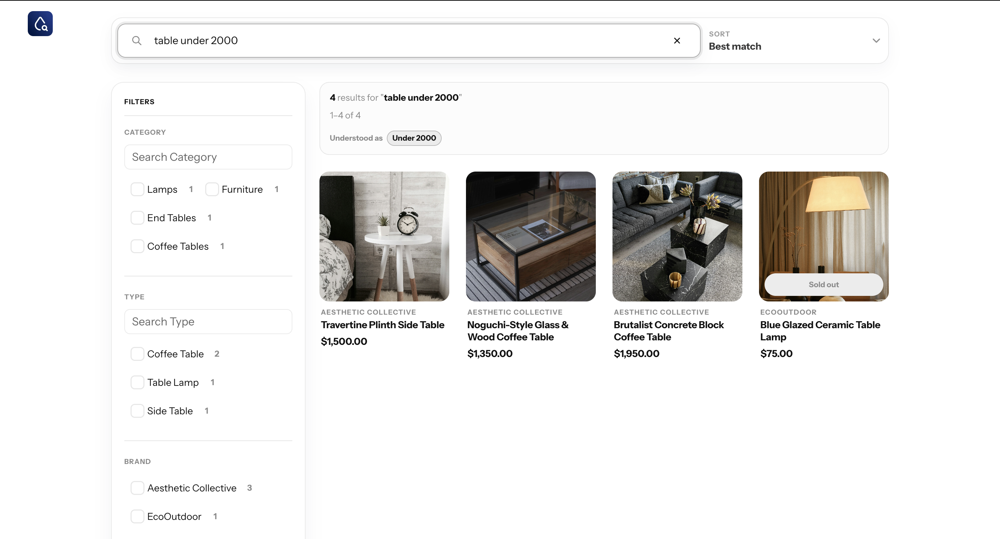The height and width of the screenshot is (539, 1000).
Task: Click the $1,500.00 price text
Action: coord(344,341)
